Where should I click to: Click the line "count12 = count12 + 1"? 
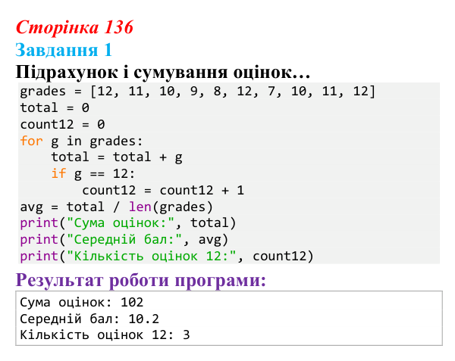pos(163,191)
